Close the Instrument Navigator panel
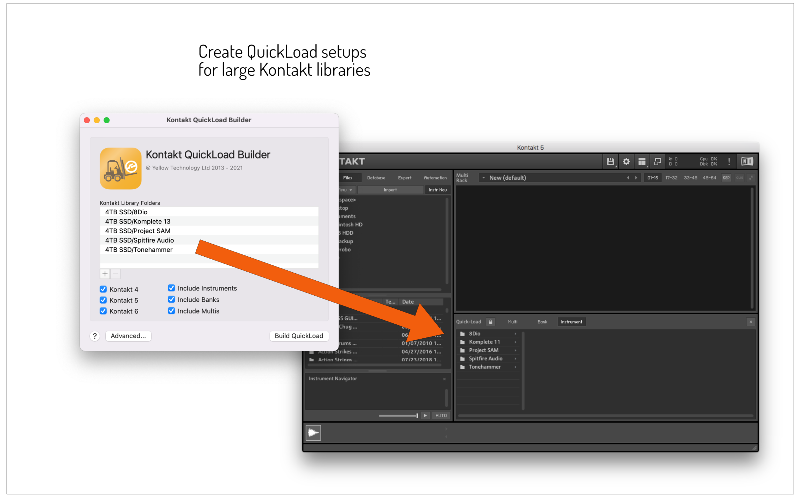 [x=444, y=379]
